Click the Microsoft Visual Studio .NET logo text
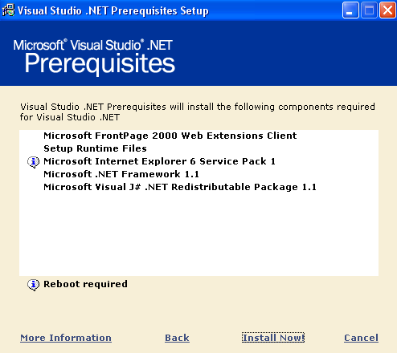This screenshot has width=397, height=353. (92, 45)
